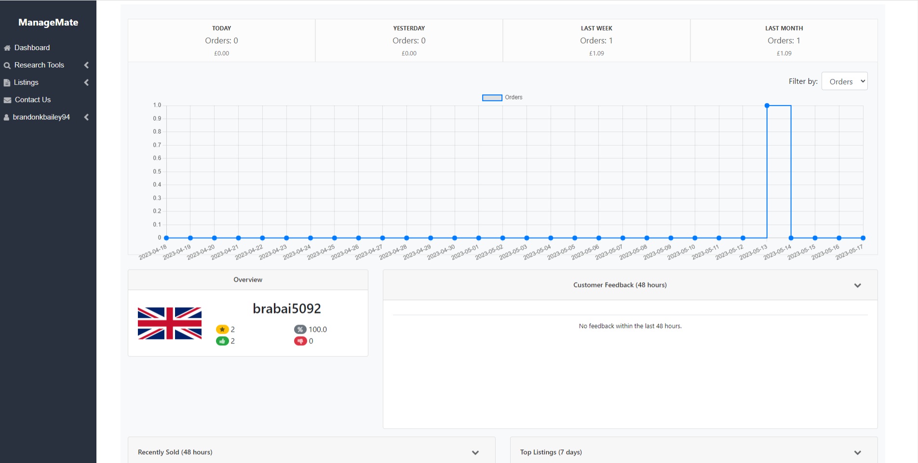Open the Filter by Orders dropdown
Viewport: 918px width, 463px height.
[x=844, y=82]
